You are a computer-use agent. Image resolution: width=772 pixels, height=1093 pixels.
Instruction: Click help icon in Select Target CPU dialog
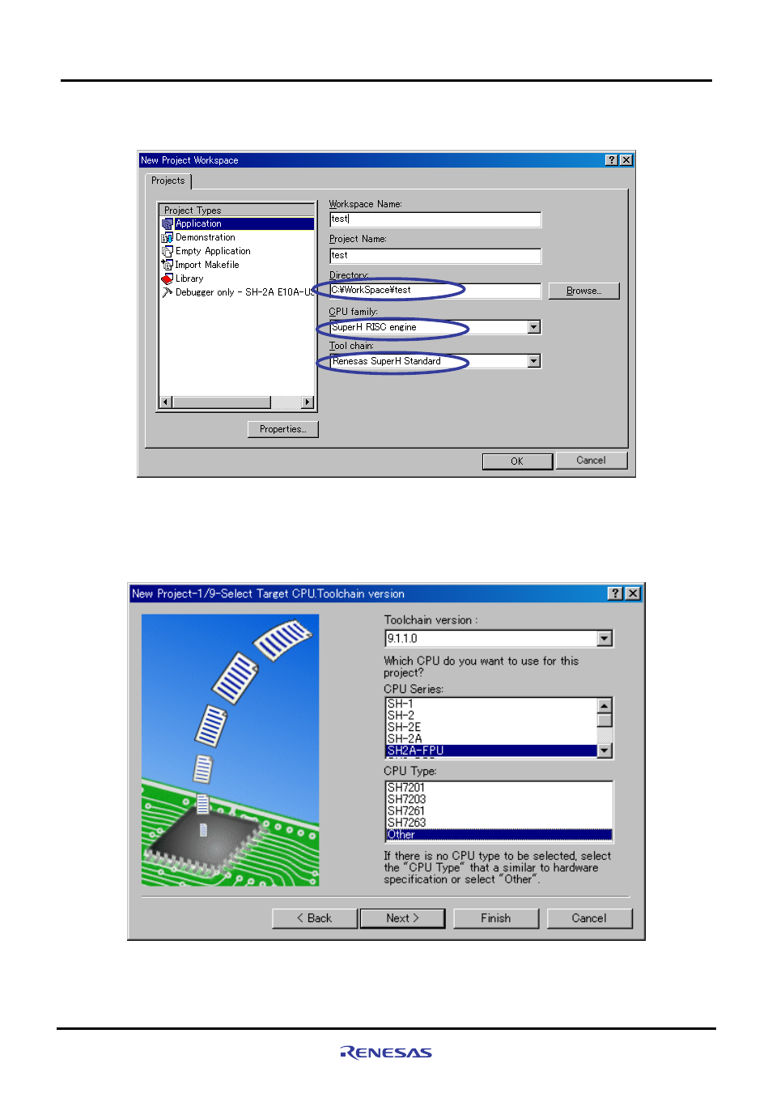pyautogui.click(x=616, y=593)
